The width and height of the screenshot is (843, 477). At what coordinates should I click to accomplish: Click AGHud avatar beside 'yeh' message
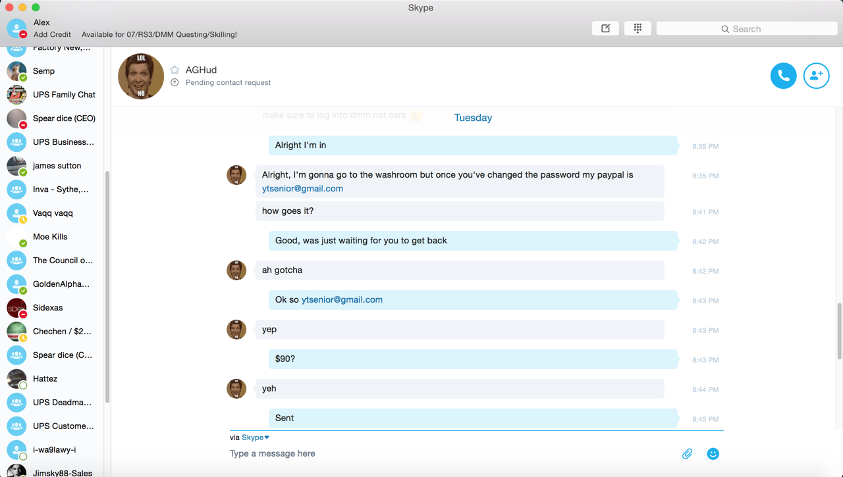point(236,389)
